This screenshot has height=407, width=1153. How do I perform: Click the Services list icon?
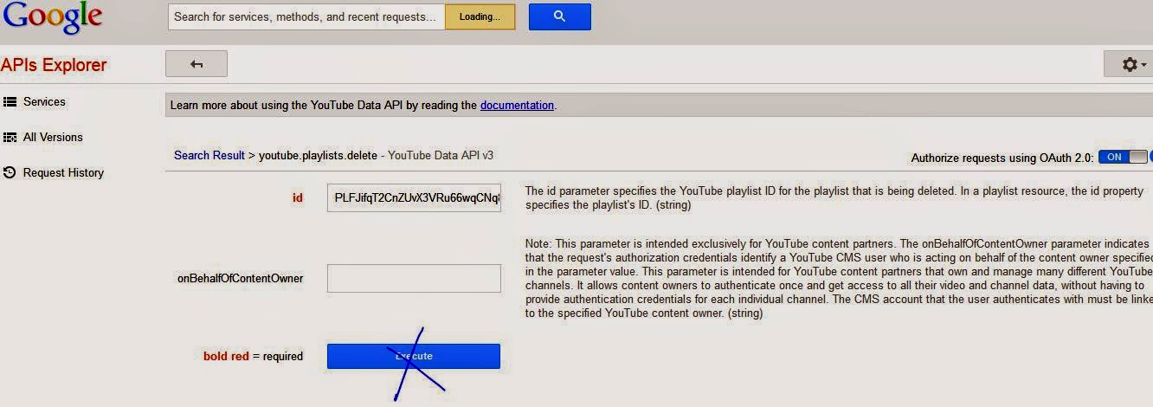(10, 101)
